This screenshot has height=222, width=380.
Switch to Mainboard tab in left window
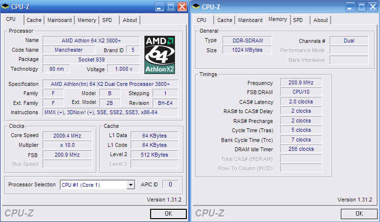60,20
